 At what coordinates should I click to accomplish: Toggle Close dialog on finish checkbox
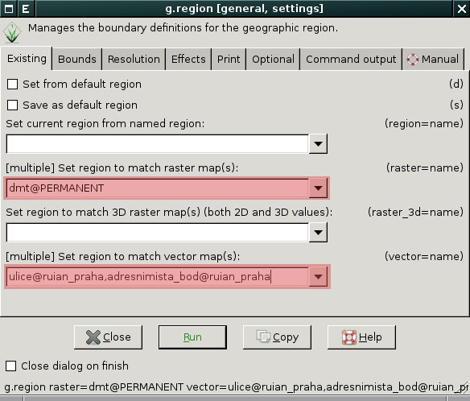click(10, 366)
